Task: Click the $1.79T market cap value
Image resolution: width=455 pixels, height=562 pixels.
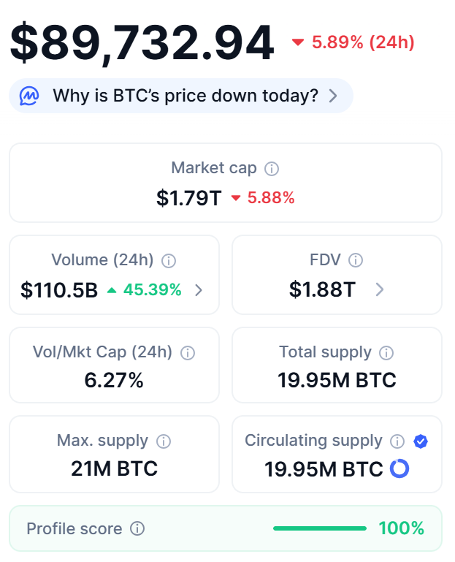Action: [x=188, y=197]
